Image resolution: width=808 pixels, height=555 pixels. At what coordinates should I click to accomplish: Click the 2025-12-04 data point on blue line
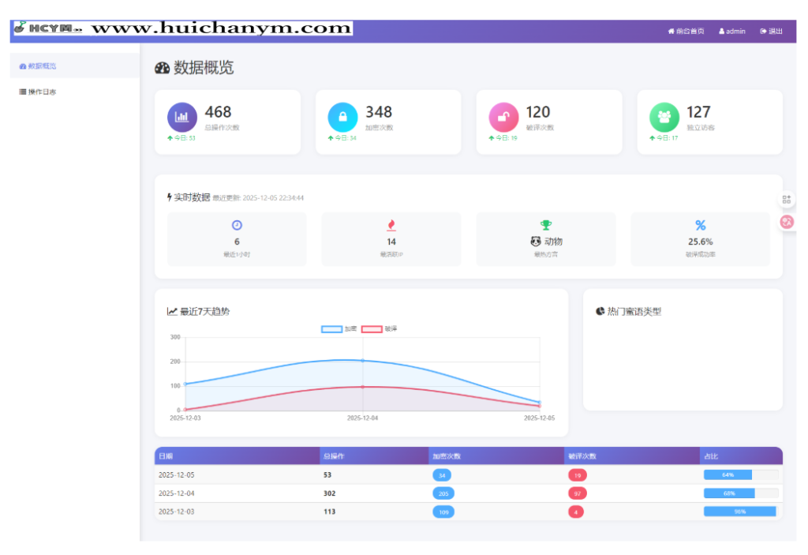(x=363, y=360)
